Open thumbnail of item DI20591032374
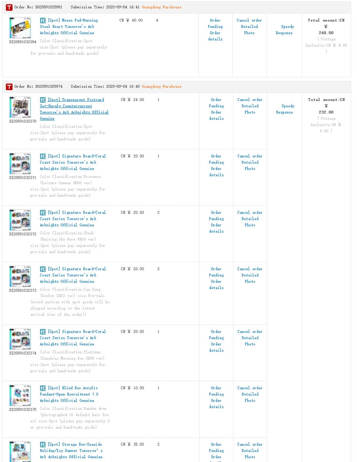 coord(20,339)
